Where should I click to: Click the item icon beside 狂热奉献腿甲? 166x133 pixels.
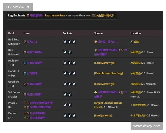pyautogui.click(x=28, y=118)
